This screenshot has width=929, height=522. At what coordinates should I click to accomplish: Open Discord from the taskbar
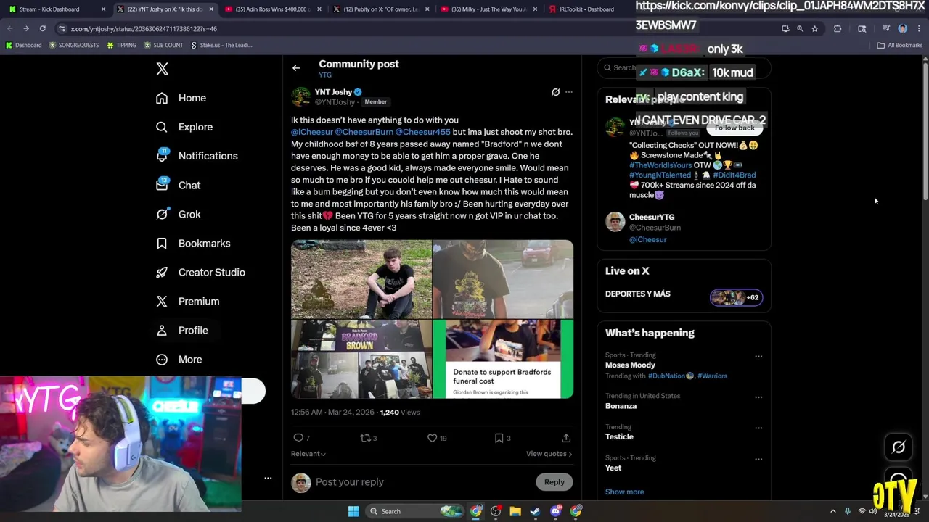tap(555, 511)
